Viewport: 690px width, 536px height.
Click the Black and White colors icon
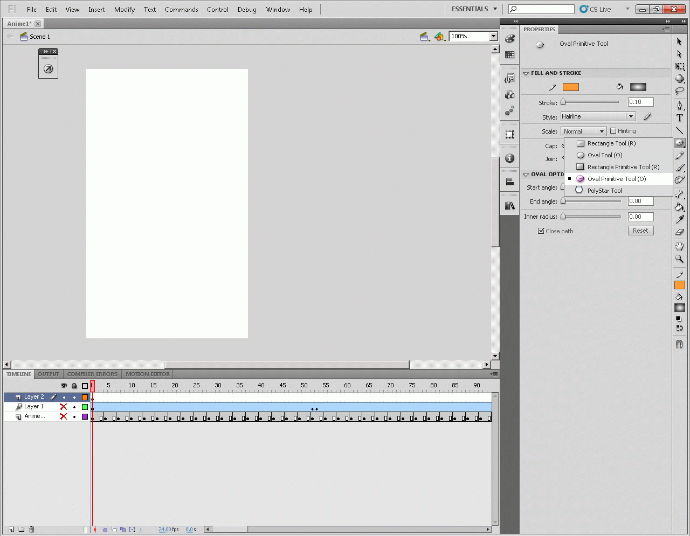point(678,319)
